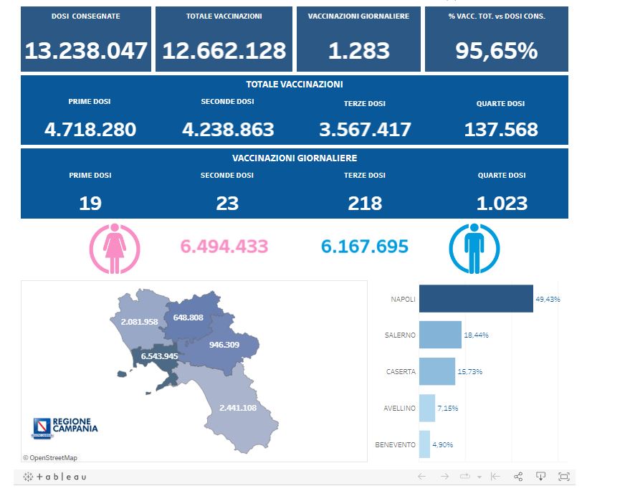Image resolution: width=630 pixels, height=496 pixels.
Task: Open the Share dialog icon
Action: [518, 477]
